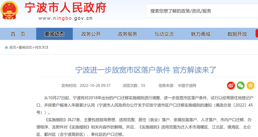The width and height of the screenshot is (258, 137).
Task: Click the breadcrumb home icon
Action: click(x=6, y=47)
